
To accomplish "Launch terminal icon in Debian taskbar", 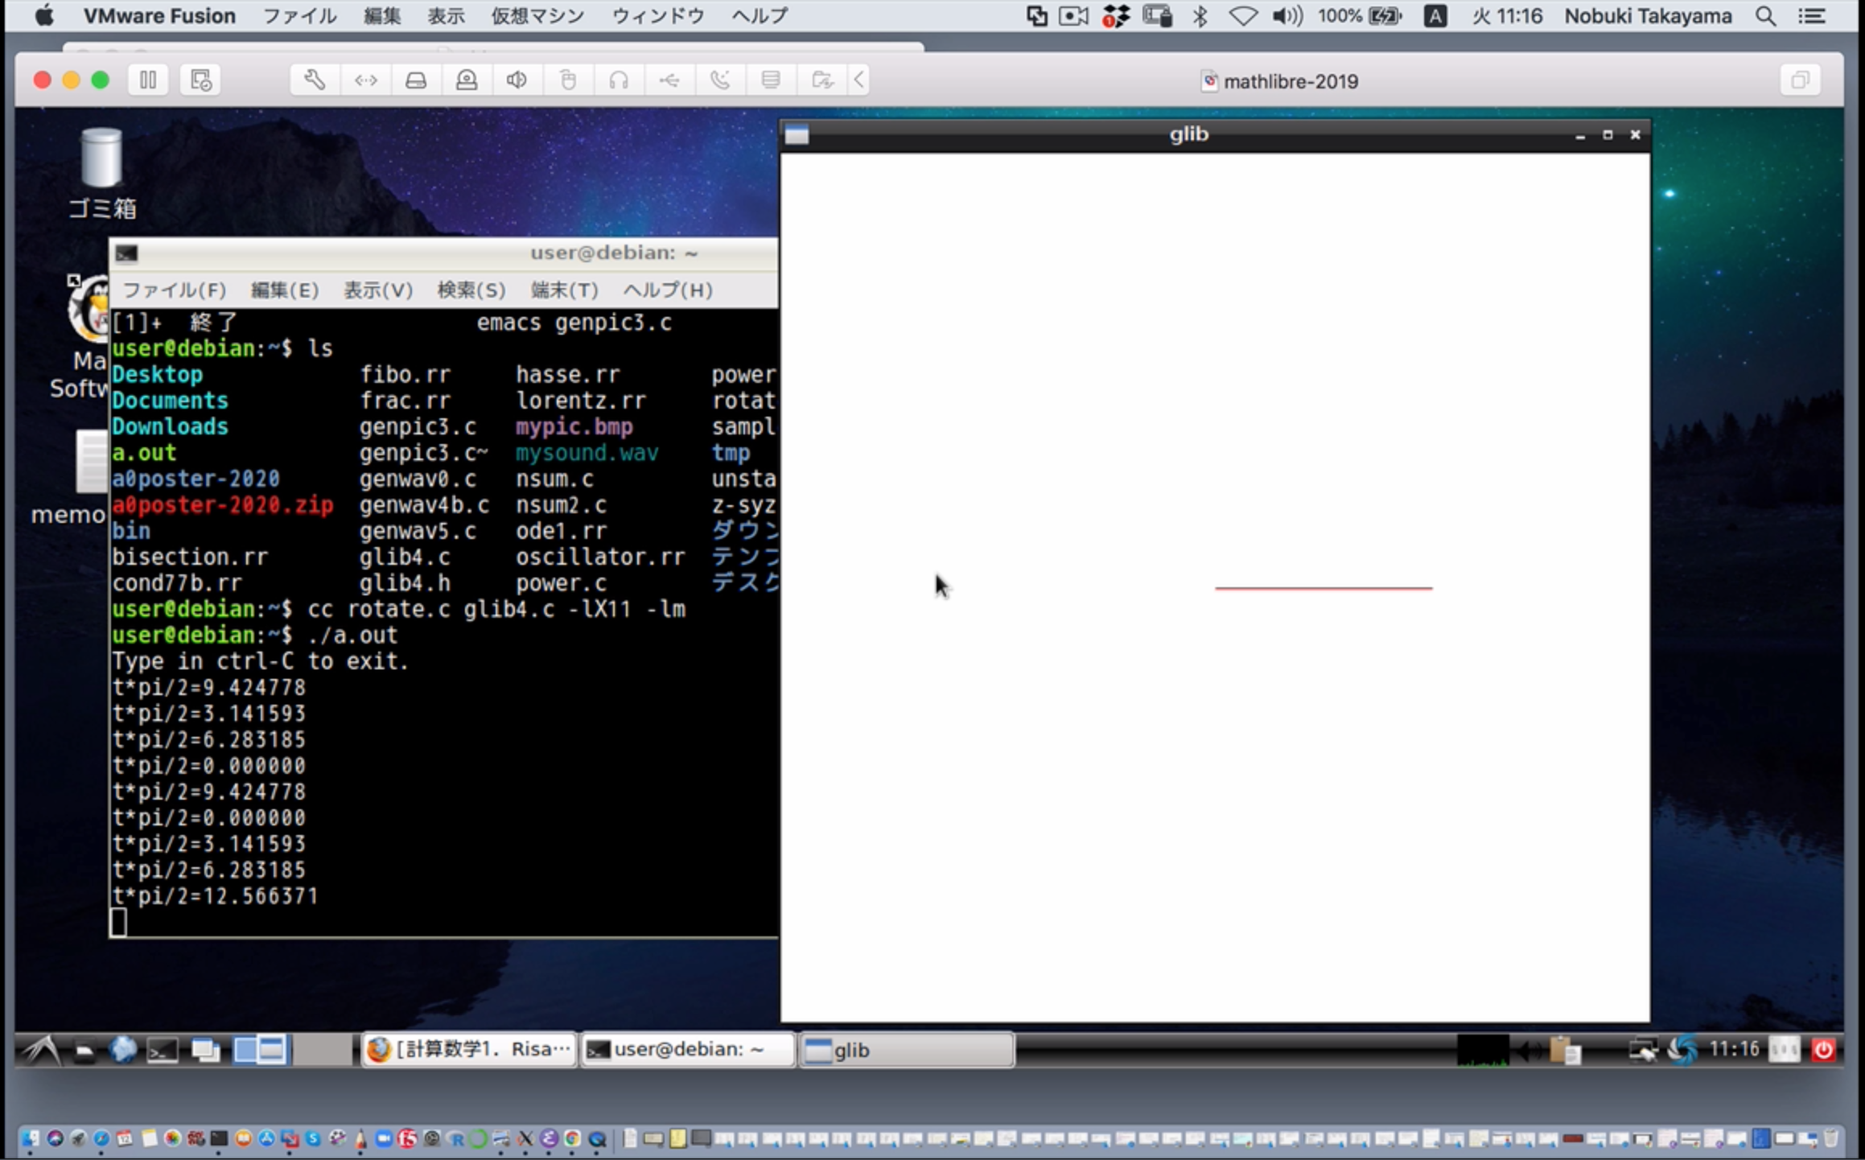I will (163, 1050).
